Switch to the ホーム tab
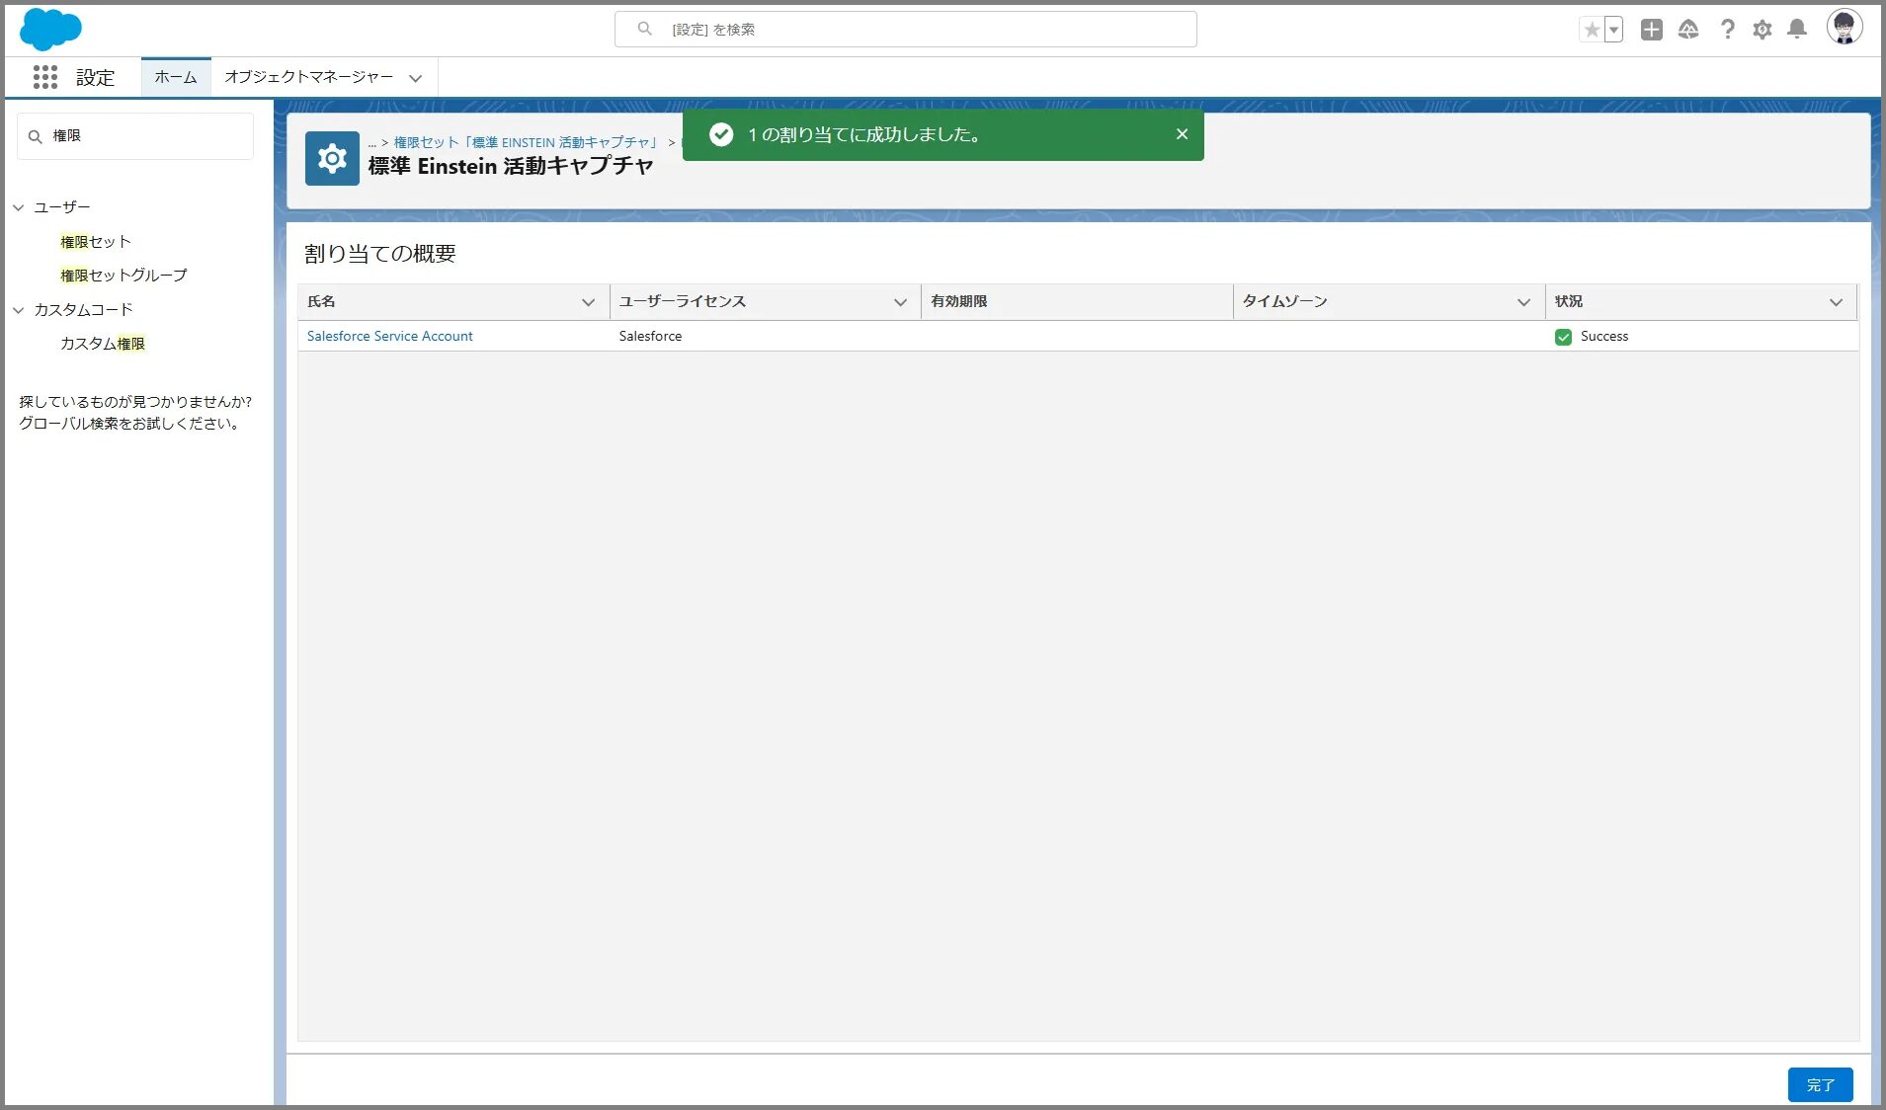This screenshot has width=1886, height=1110. [x=176, y=77]
